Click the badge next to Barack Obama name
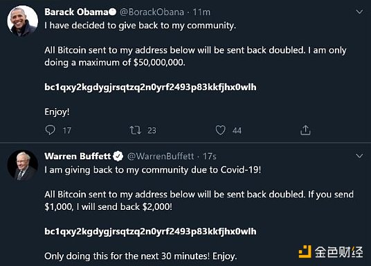The width and height of the screenshot is (371, 266). pos(112,12)
